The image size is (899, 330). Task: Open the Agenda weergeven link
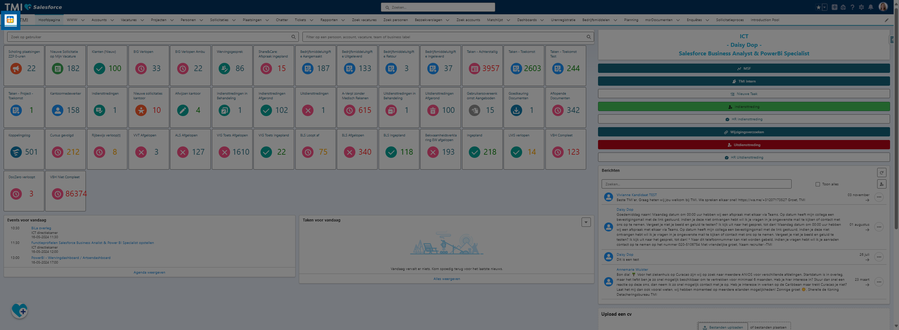[149, 272]
